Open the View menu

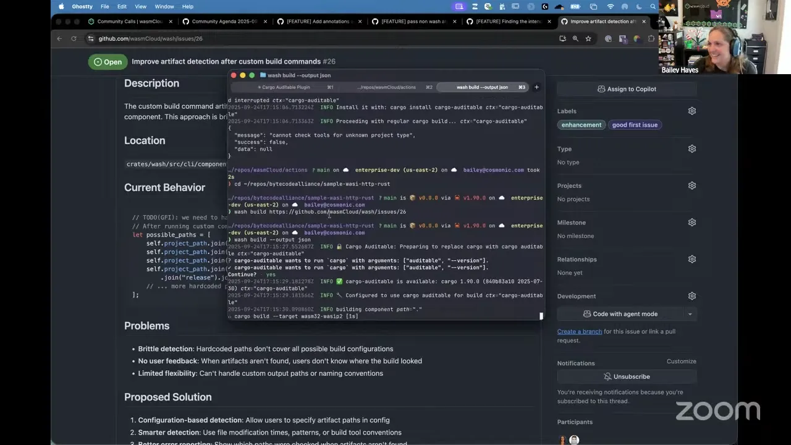(x=141, y=6)
